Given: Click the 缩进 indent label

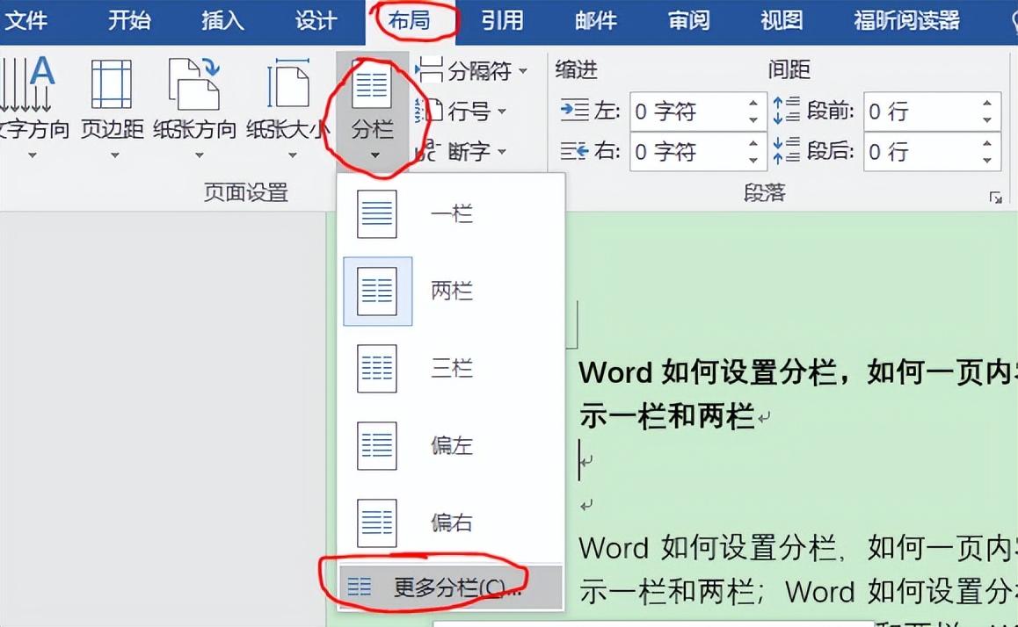Looking at the screenshot, I should (x=576, y=69).
